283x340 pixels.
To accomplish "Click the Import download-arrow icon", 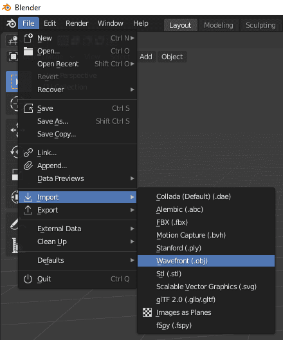I will pyautogui.click(x=28, y=197).
